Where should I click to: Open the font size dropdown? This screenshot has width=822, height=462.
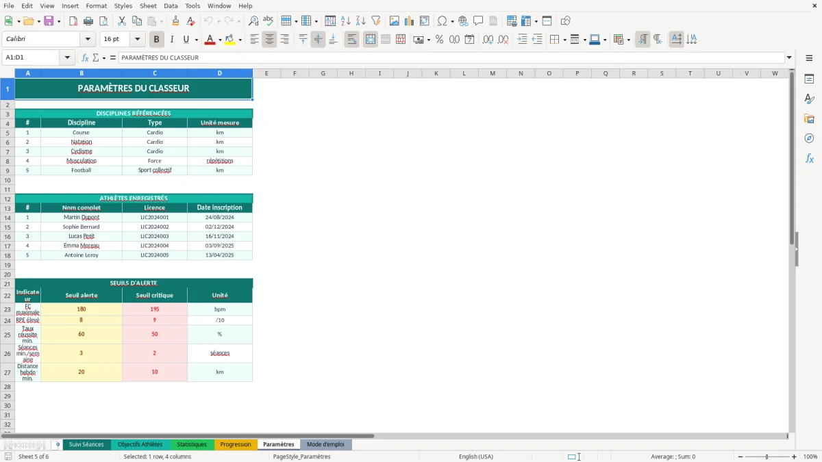(x=137, y=40)
